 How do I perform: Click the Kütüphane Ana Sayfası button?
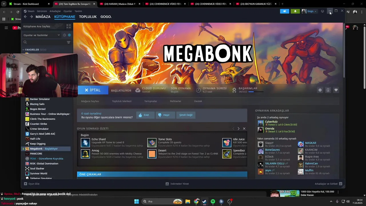point(43,26)
